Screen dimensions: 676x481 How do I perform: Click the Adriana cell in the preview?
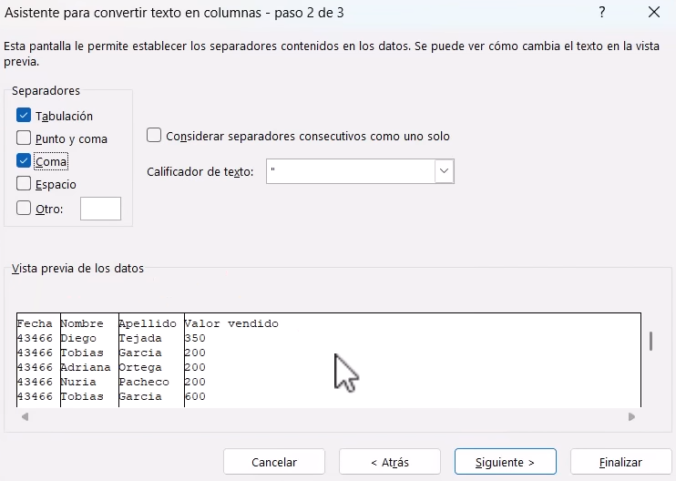[x=86, y=367]
